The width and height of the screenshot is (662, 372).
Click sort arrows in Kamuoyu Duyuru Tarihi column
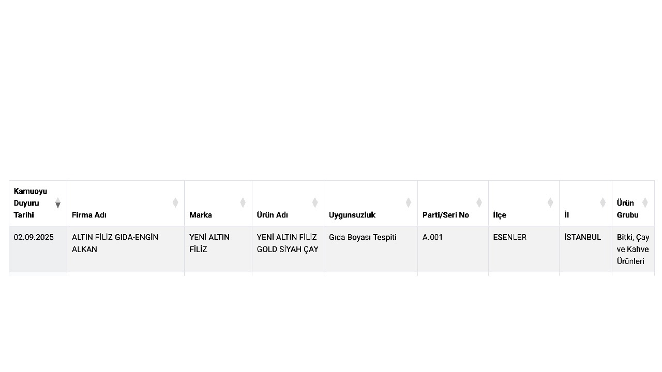pyautogui.click(x=58, y=203)
